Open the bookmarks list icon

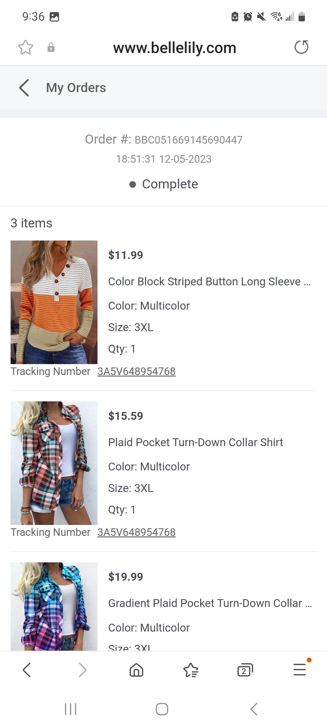pos(191,670)
